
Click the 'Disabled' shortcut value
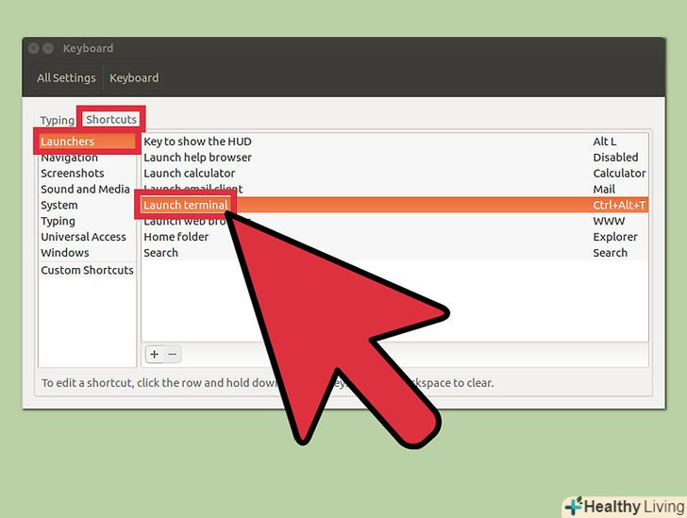(x=615, y=158)
